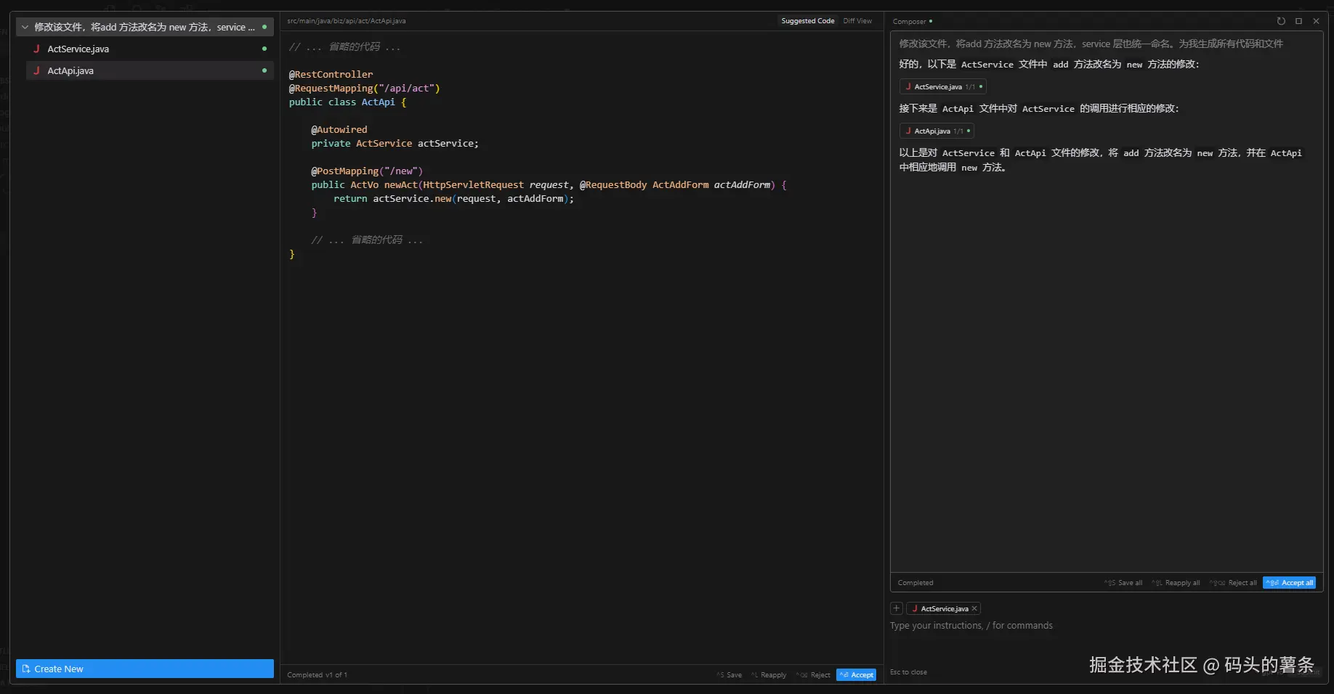
Task: Click the Composer refresh/reset icon
Action: (x=1281, y=21)
